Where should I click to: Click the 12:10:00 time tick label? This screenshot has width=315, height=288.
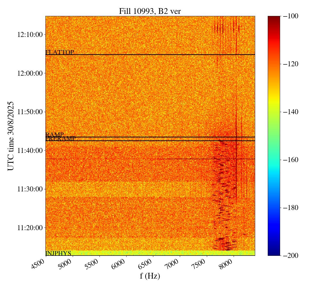30,34
